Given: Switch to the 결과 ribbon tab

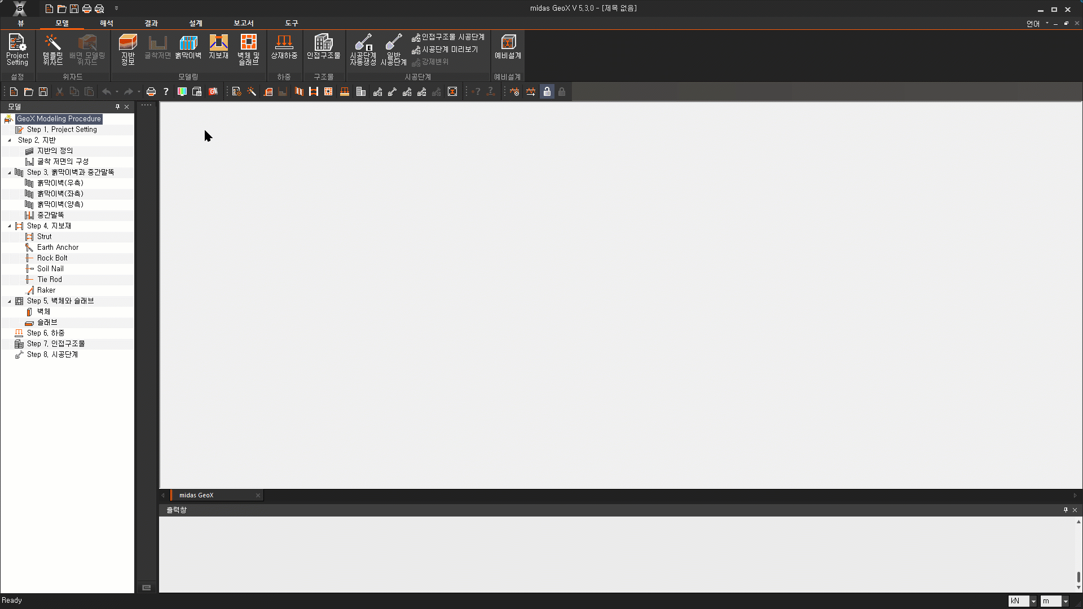Looking at the screenshot, I should (151, 23).
